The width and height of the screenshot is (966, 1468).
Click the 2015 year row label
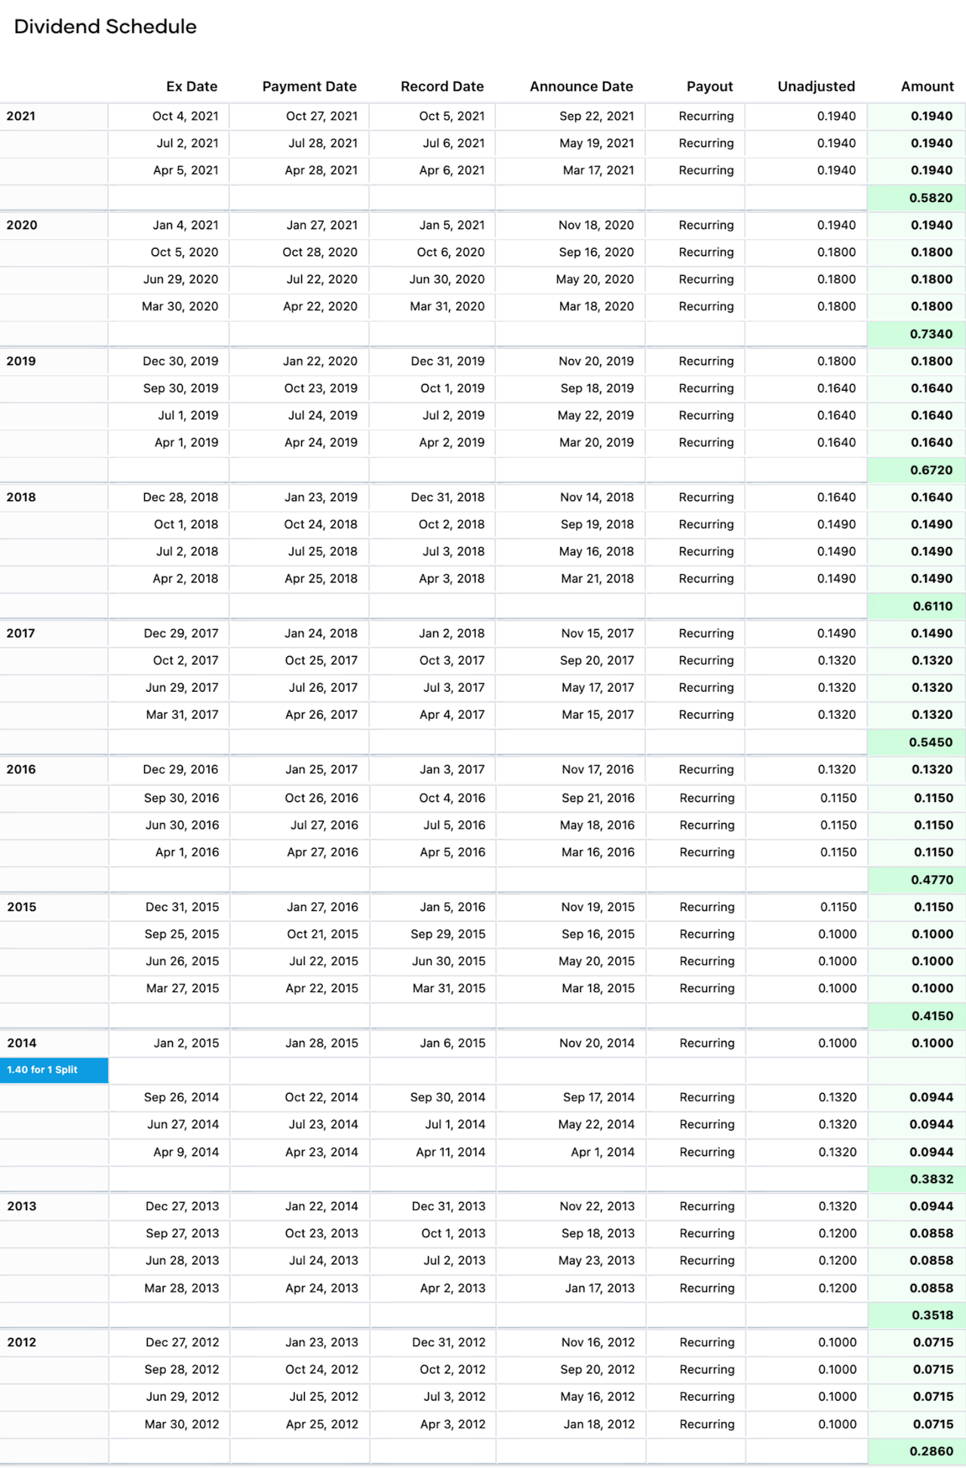point(22,907)
